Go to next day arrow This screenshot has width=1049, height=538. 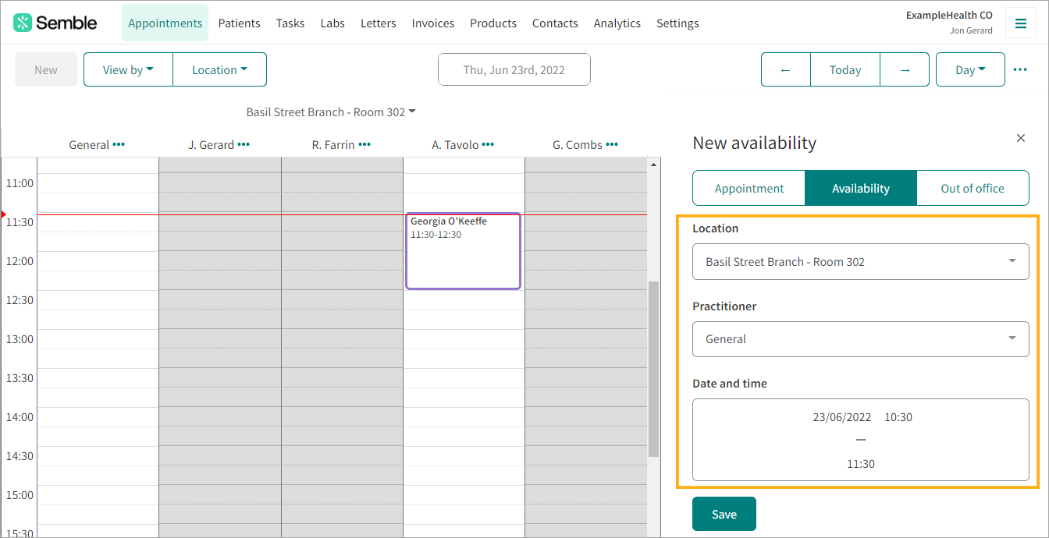pos(905,69)
